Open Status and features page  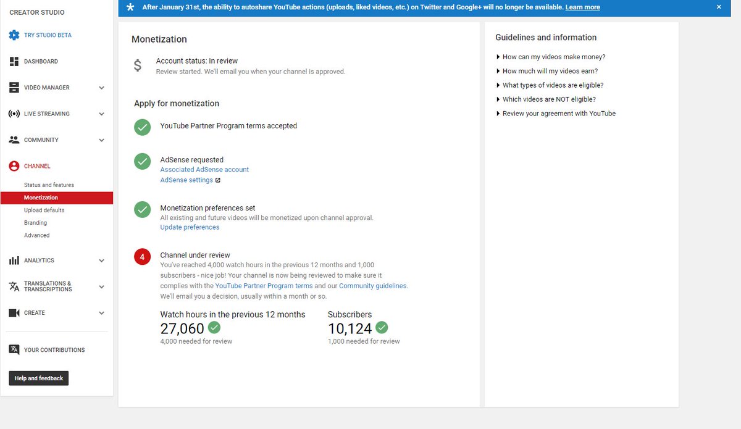49,185
